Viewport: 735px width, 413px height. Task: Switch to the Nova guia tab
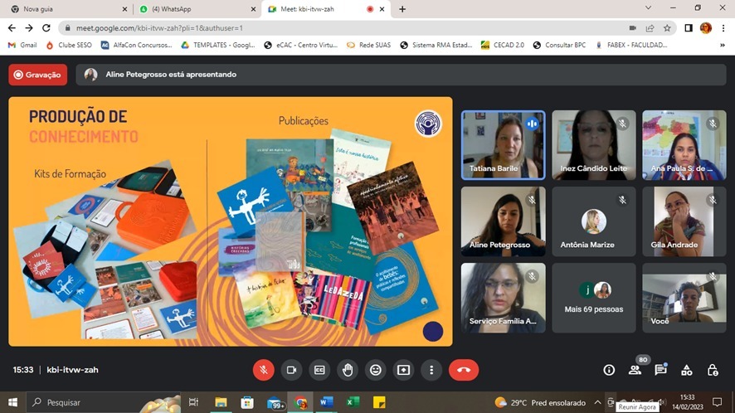click(68, 9)
